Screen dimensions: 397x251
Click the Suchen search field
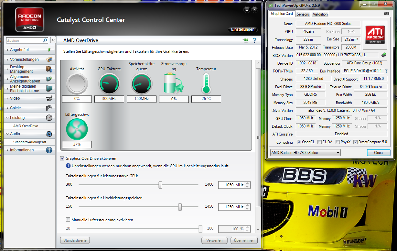coord(25,40)
